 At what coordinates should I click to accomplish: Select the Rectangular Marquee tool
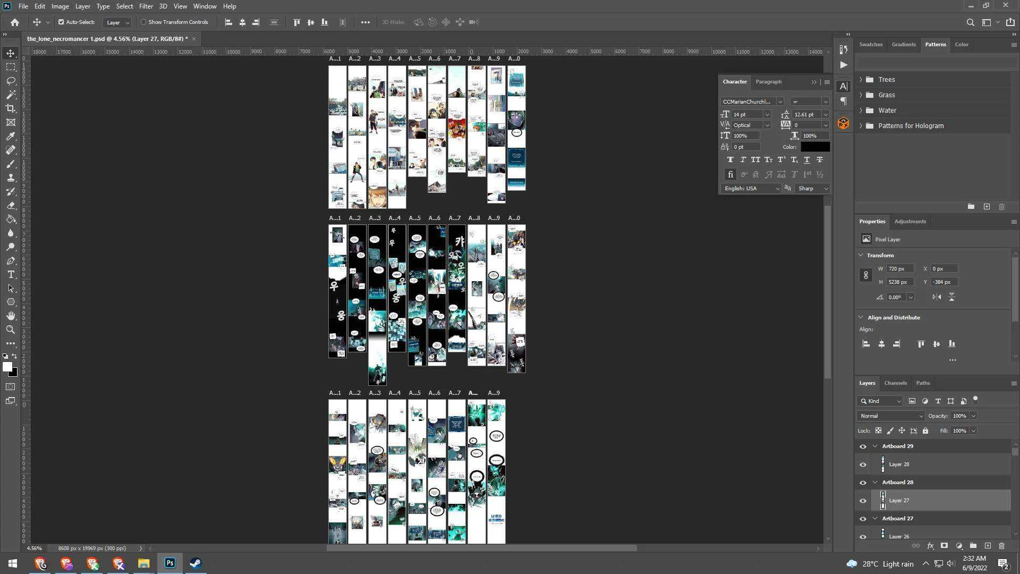[x=11, y=67]
